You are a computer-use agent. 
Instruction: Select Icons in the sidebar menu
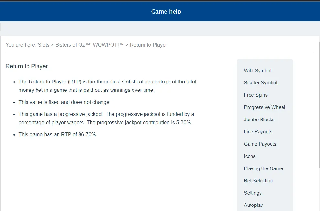click(250, 156)
